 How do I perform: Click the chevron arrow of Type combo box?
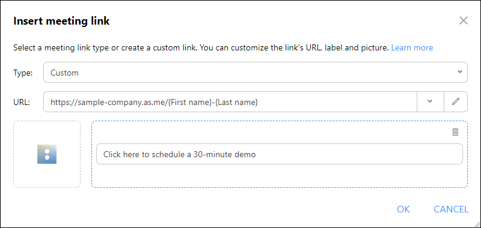click(459, 72)
